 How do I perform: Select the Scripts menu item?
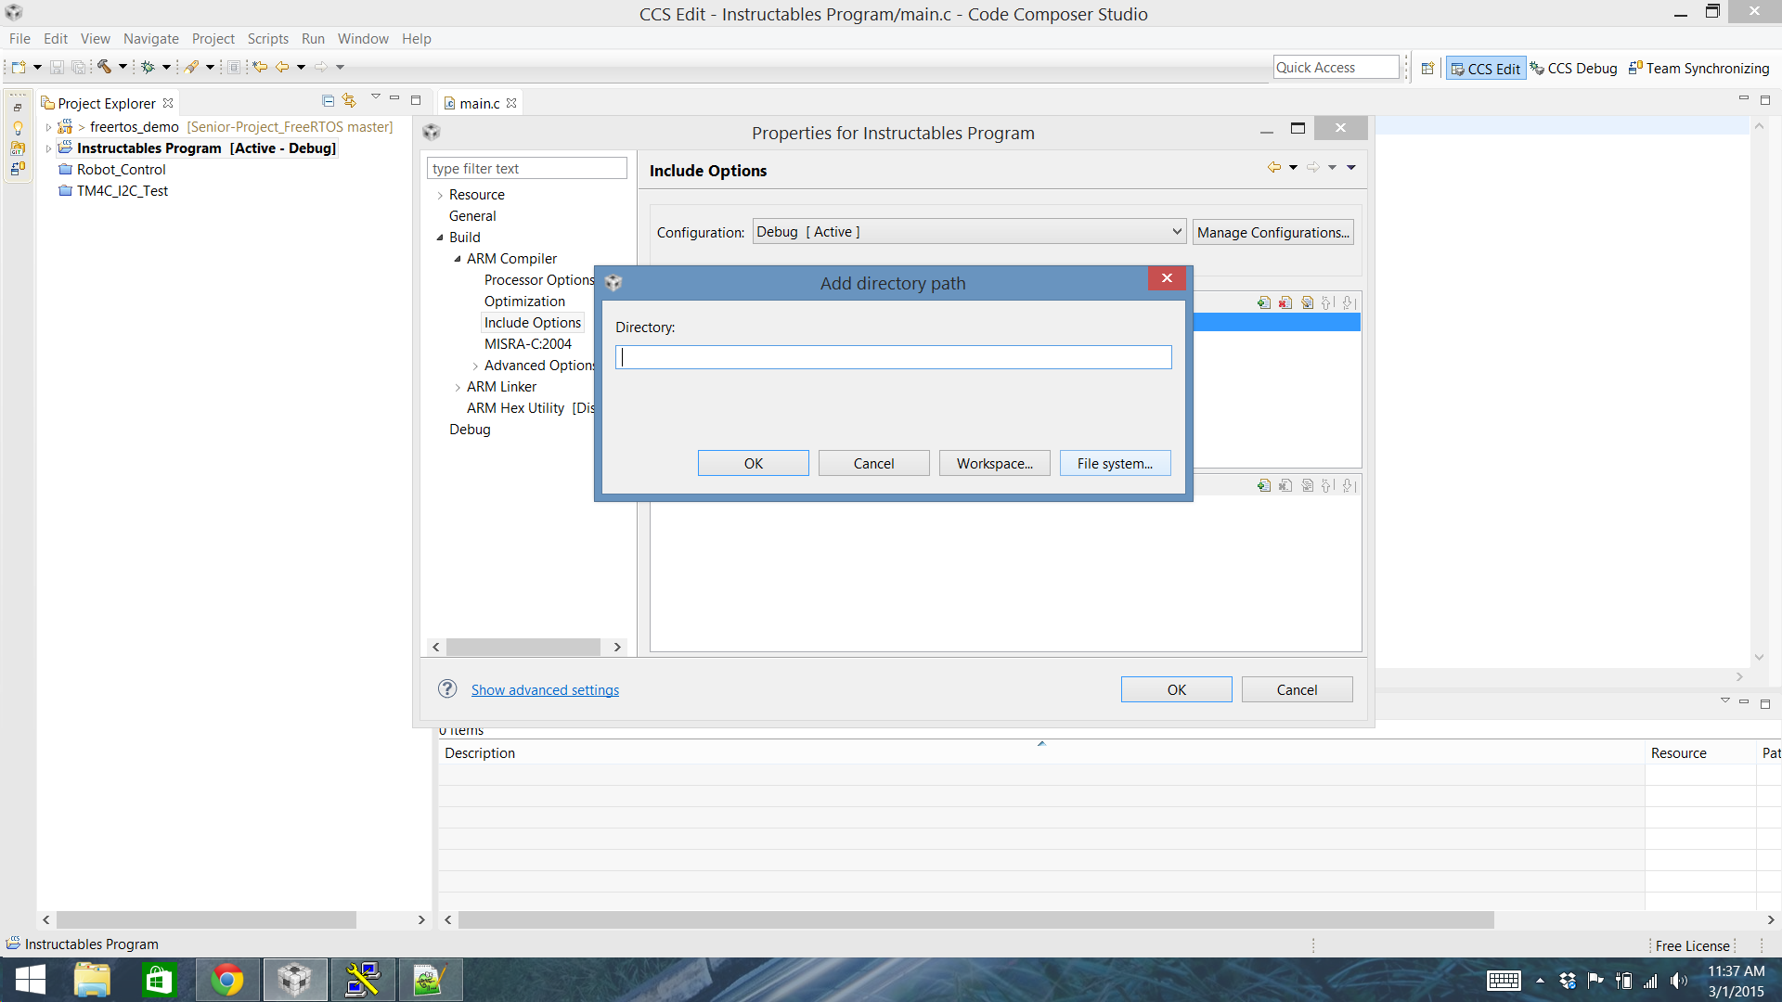(268, 38)
